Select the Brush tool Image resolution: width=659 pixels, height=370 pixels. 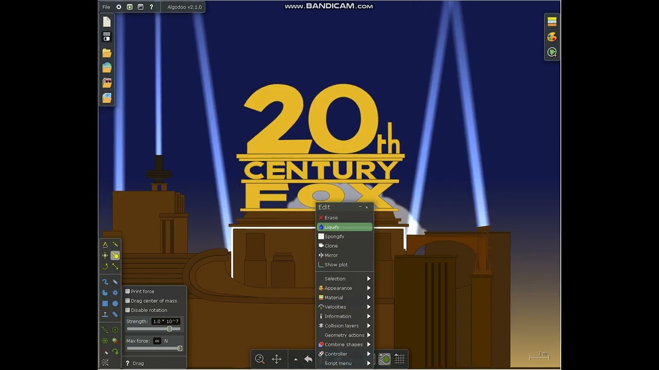[x=105, y=282]
